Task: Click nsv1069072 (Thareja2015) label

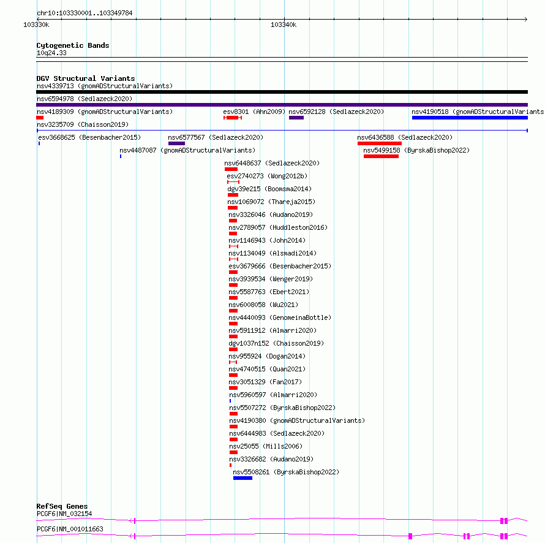Action: [x=271, y=202]
